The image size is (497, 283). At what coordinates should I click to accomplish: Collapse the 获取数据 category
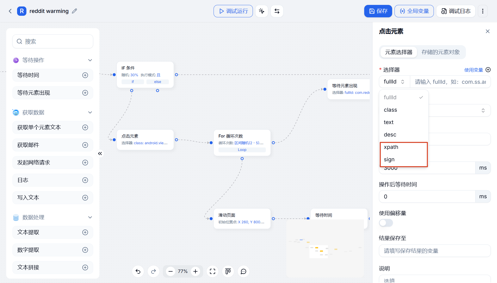(90, 112)
